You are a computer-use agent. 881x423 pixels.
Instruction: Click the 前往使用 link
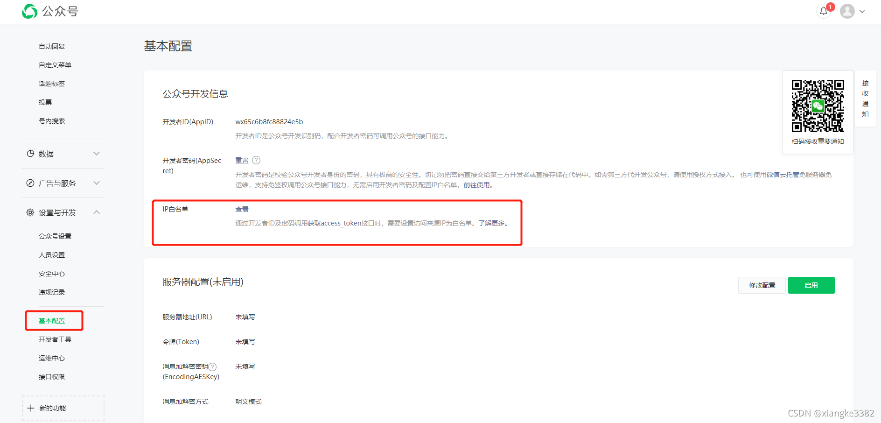click(476, 185)
